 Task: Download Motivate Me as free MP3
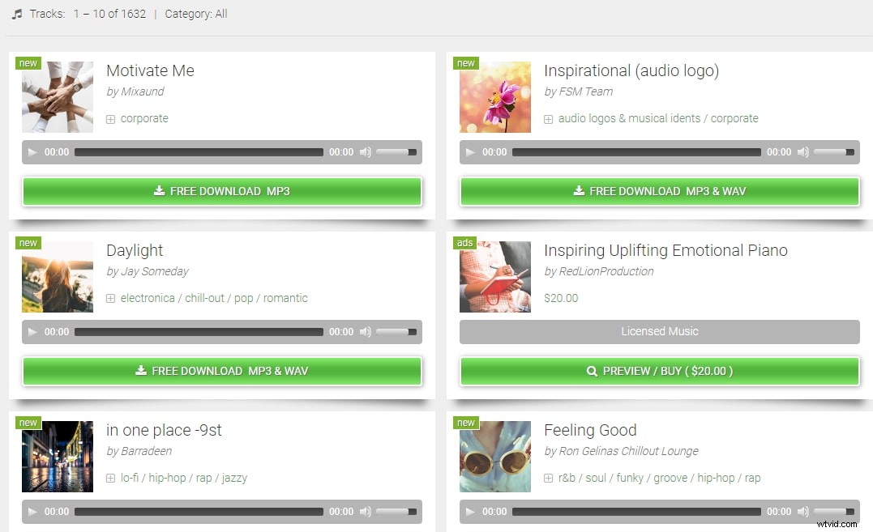click(x=221, y=191)
